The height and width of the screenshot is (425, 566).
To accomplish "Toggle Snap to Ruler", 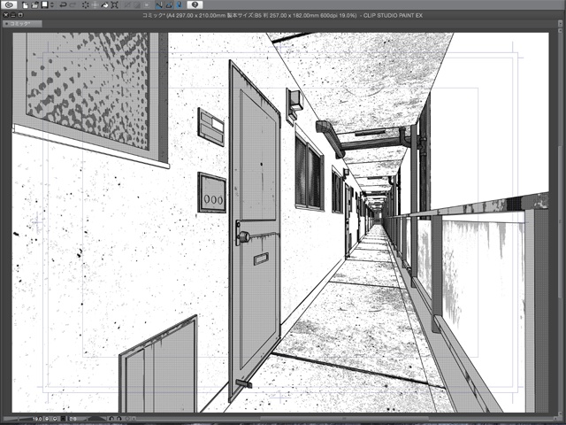I will pyautogui.click(x=159, y=4).
